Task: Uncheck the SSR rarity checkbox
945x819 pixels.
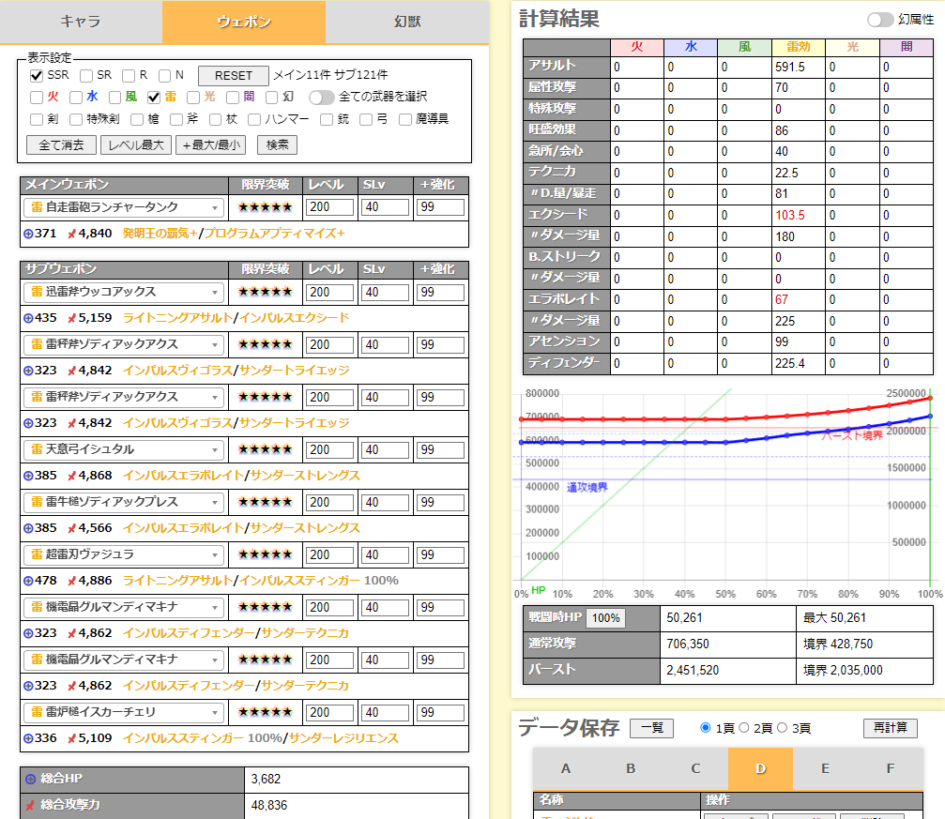Action: click(37, 75)
